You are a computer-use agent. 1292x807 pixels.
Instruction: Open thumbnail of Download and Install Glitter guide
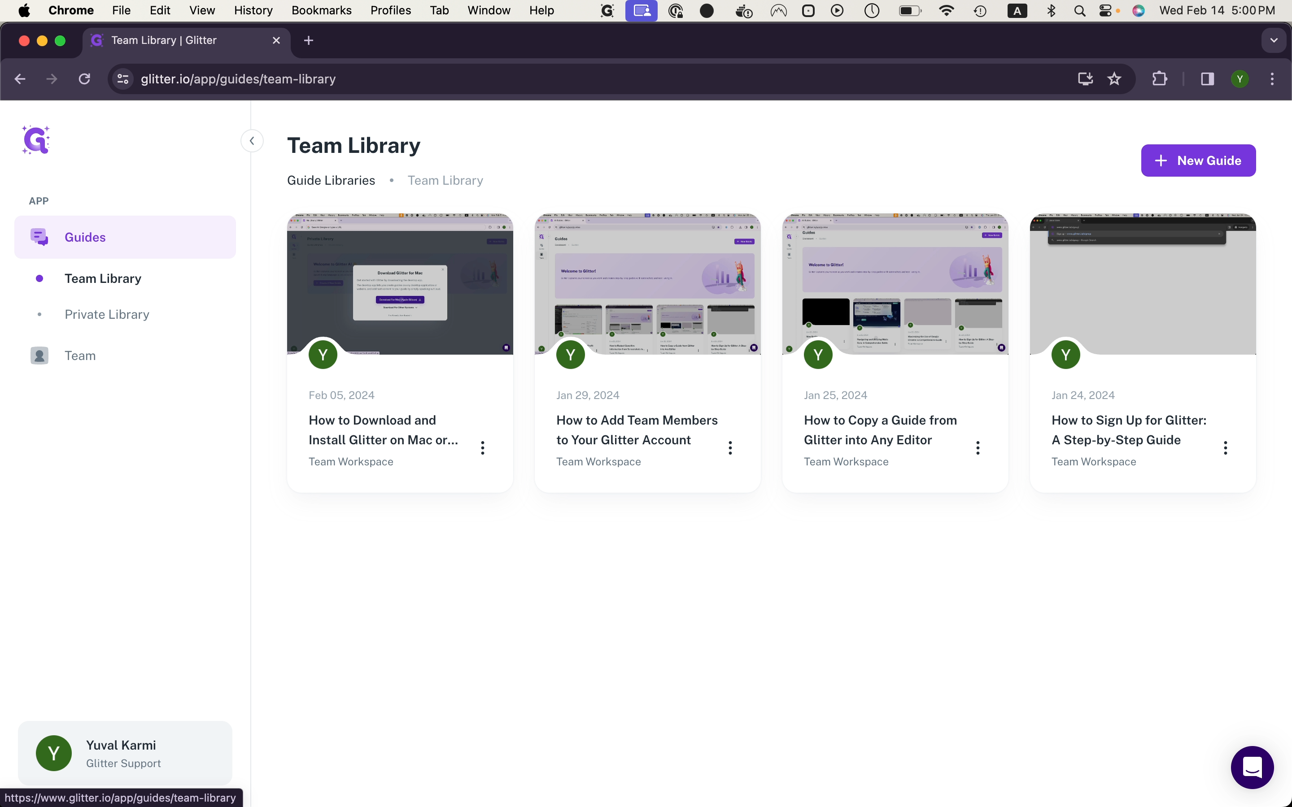400,284
